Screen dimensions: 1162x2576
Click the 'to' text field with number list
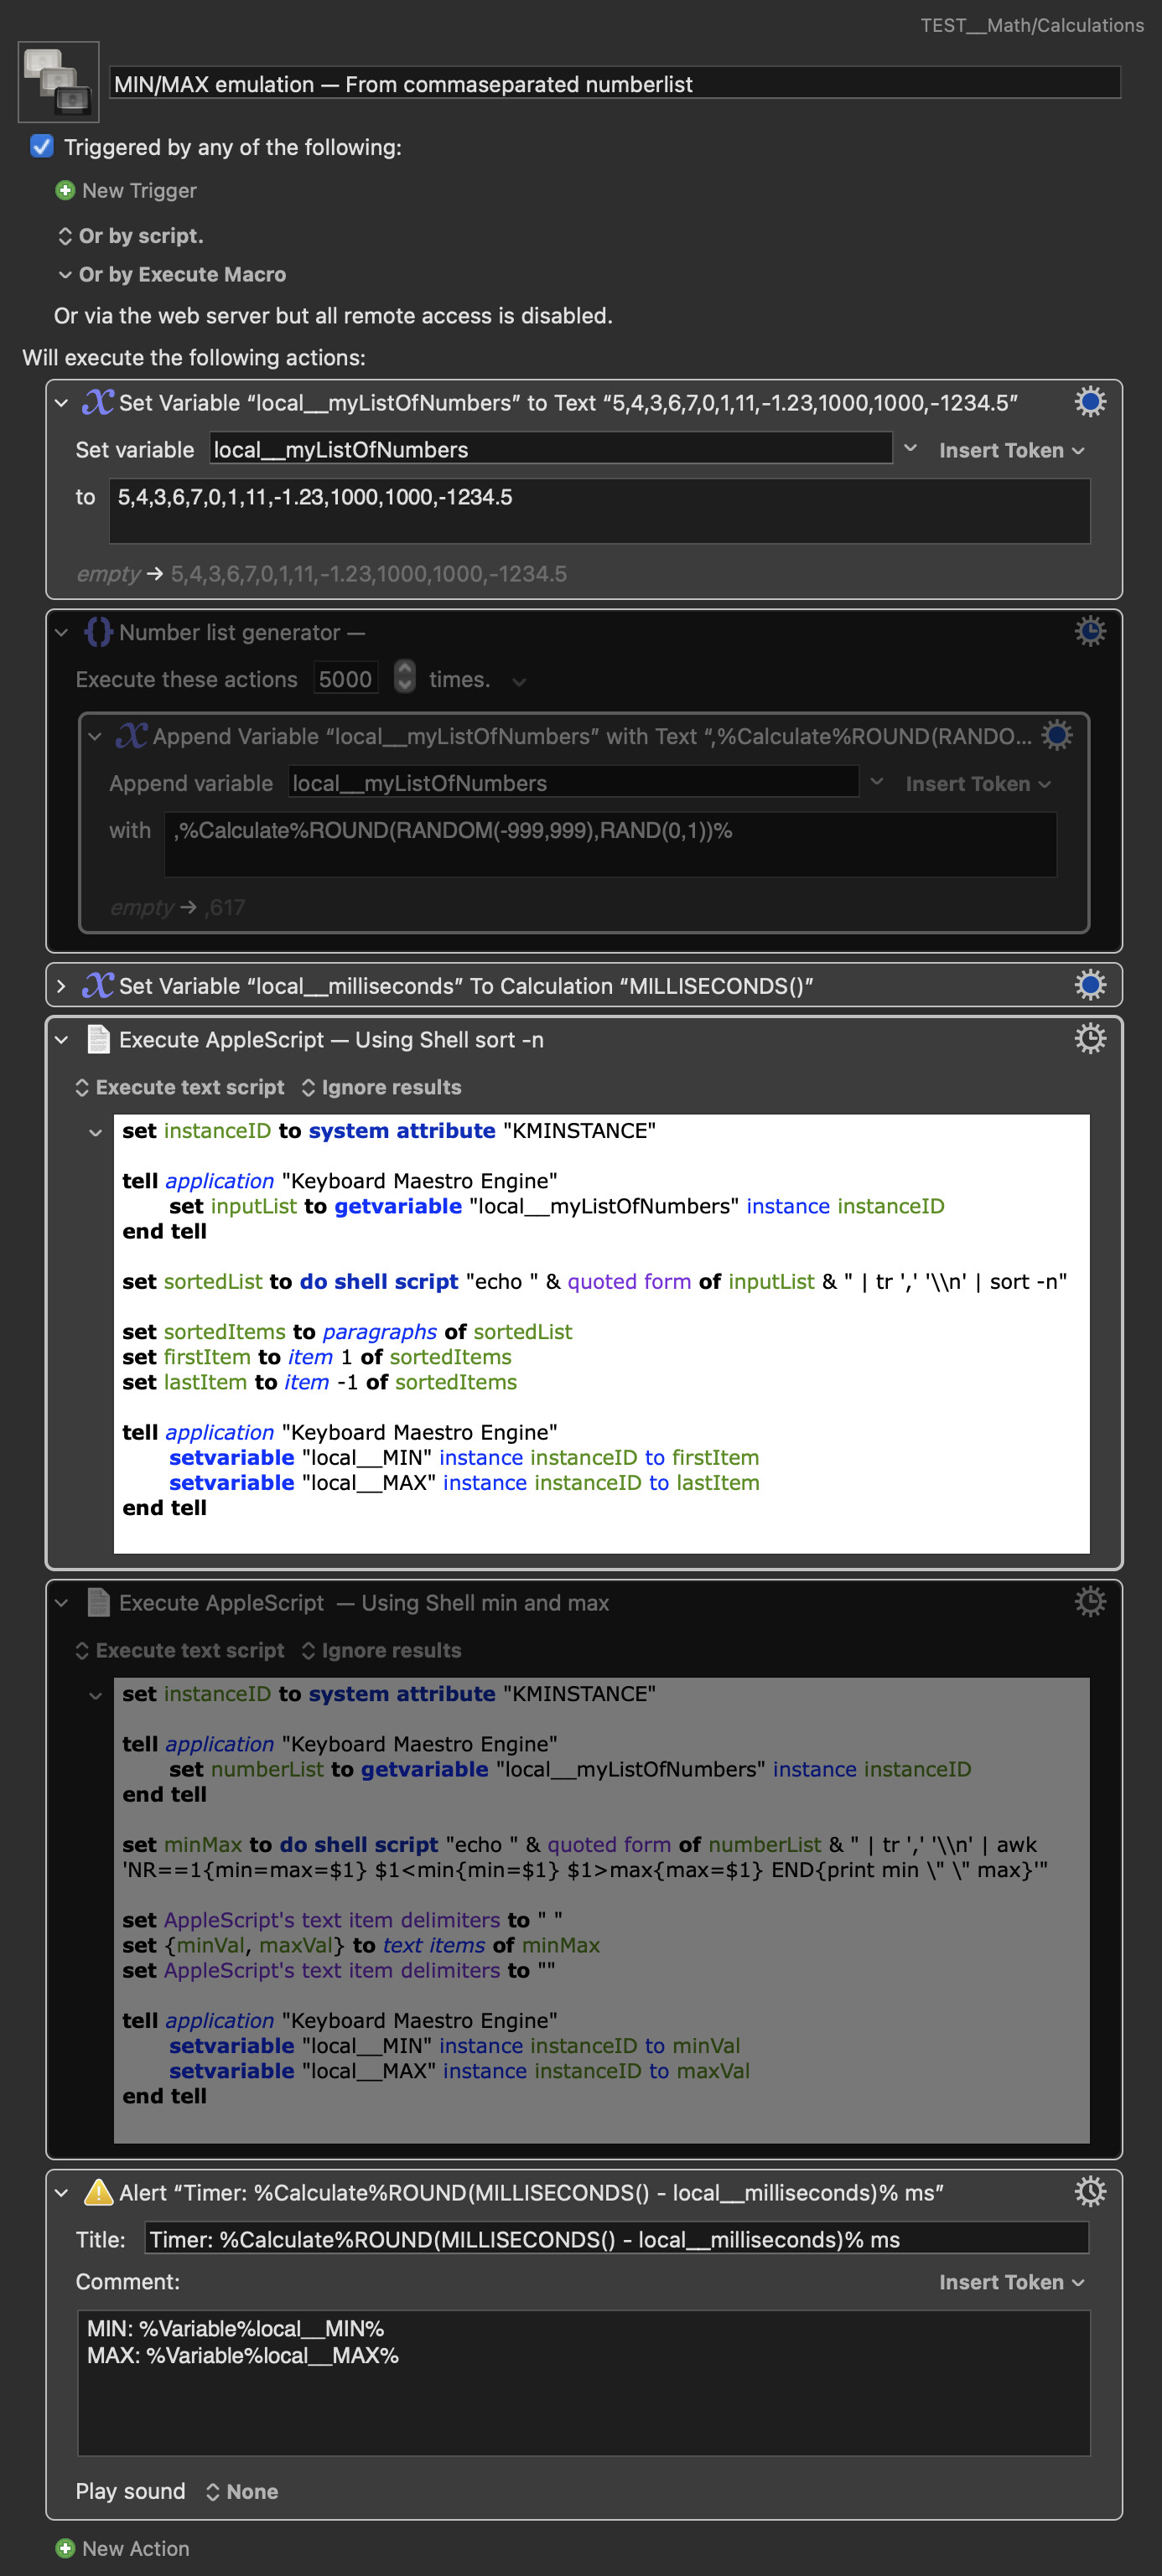tap(599, 511)
